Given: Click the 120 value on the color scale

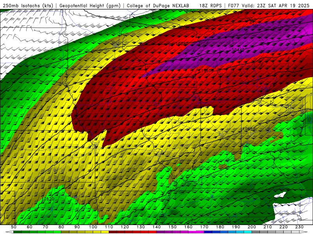Looking at the screenshot, I should coord(125,227).
